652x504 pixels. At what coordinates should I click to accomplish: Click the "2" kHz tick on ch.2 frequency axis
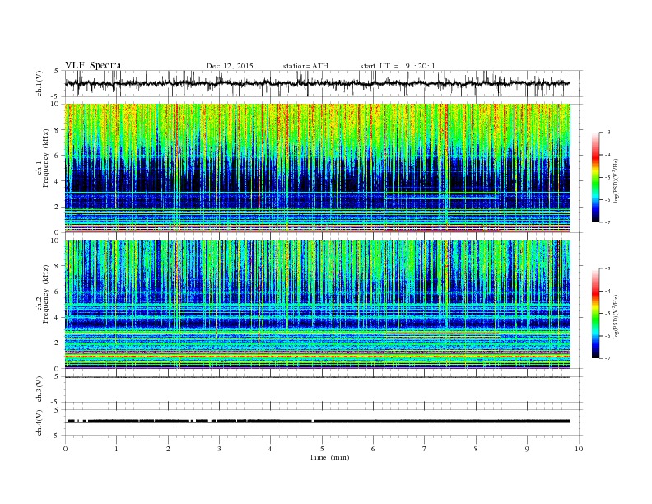coord(57,343)
